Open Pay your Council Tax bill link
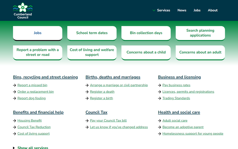 click(108, 120)
